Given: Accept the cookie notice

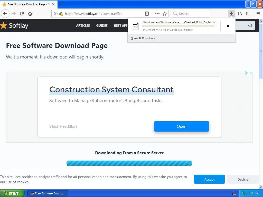Looking at the screenshot, I should (209, 179).
